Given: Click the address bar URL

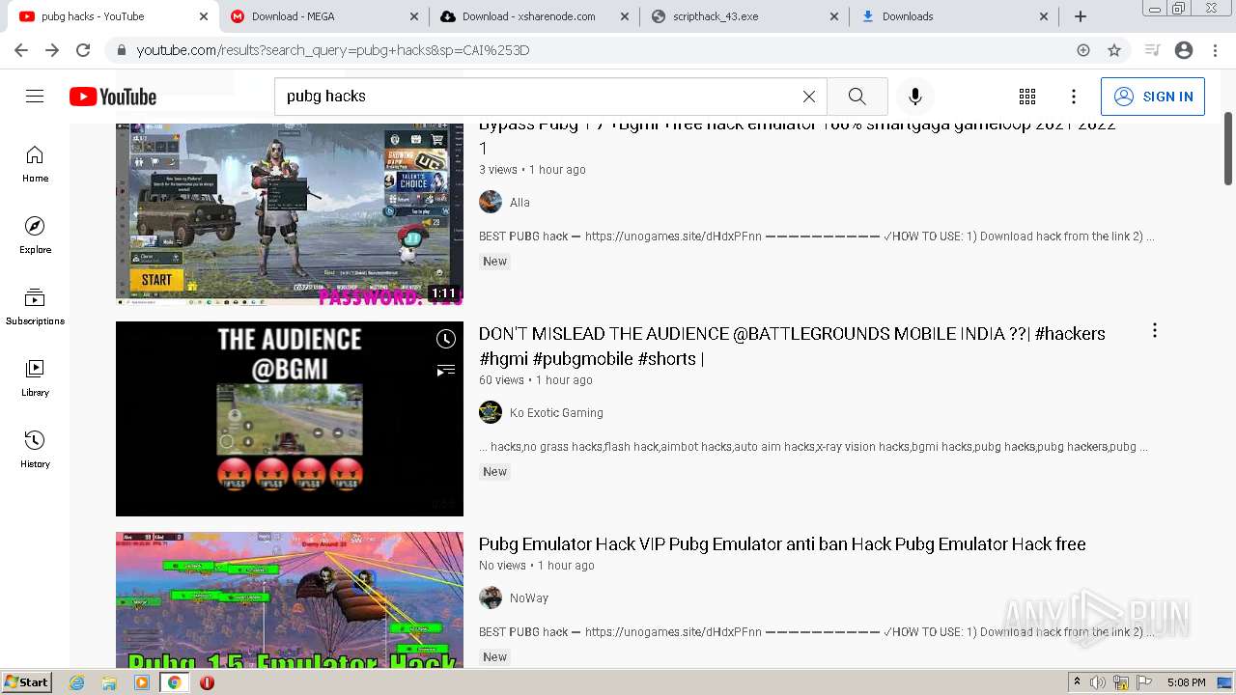Looking at the screenshot, I should (333, 50).
